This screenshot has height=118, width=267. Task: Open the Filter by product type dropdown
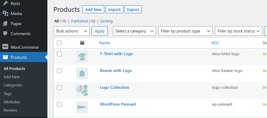click(185, 31)
